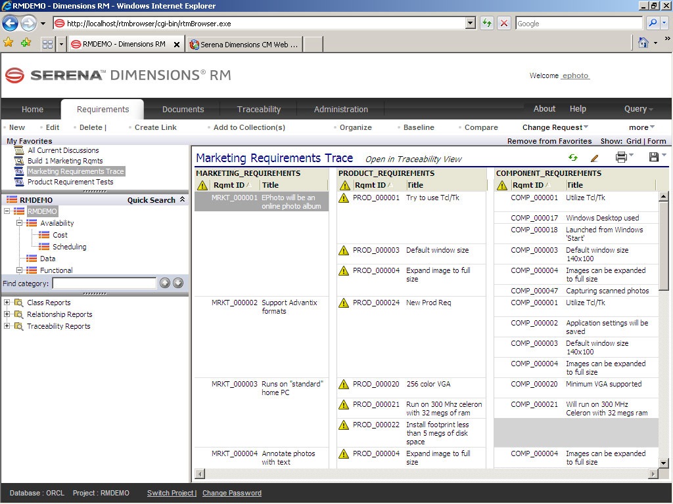Click the Find category down arrow button
673x504 pixels.
click(x=178, y=283)
